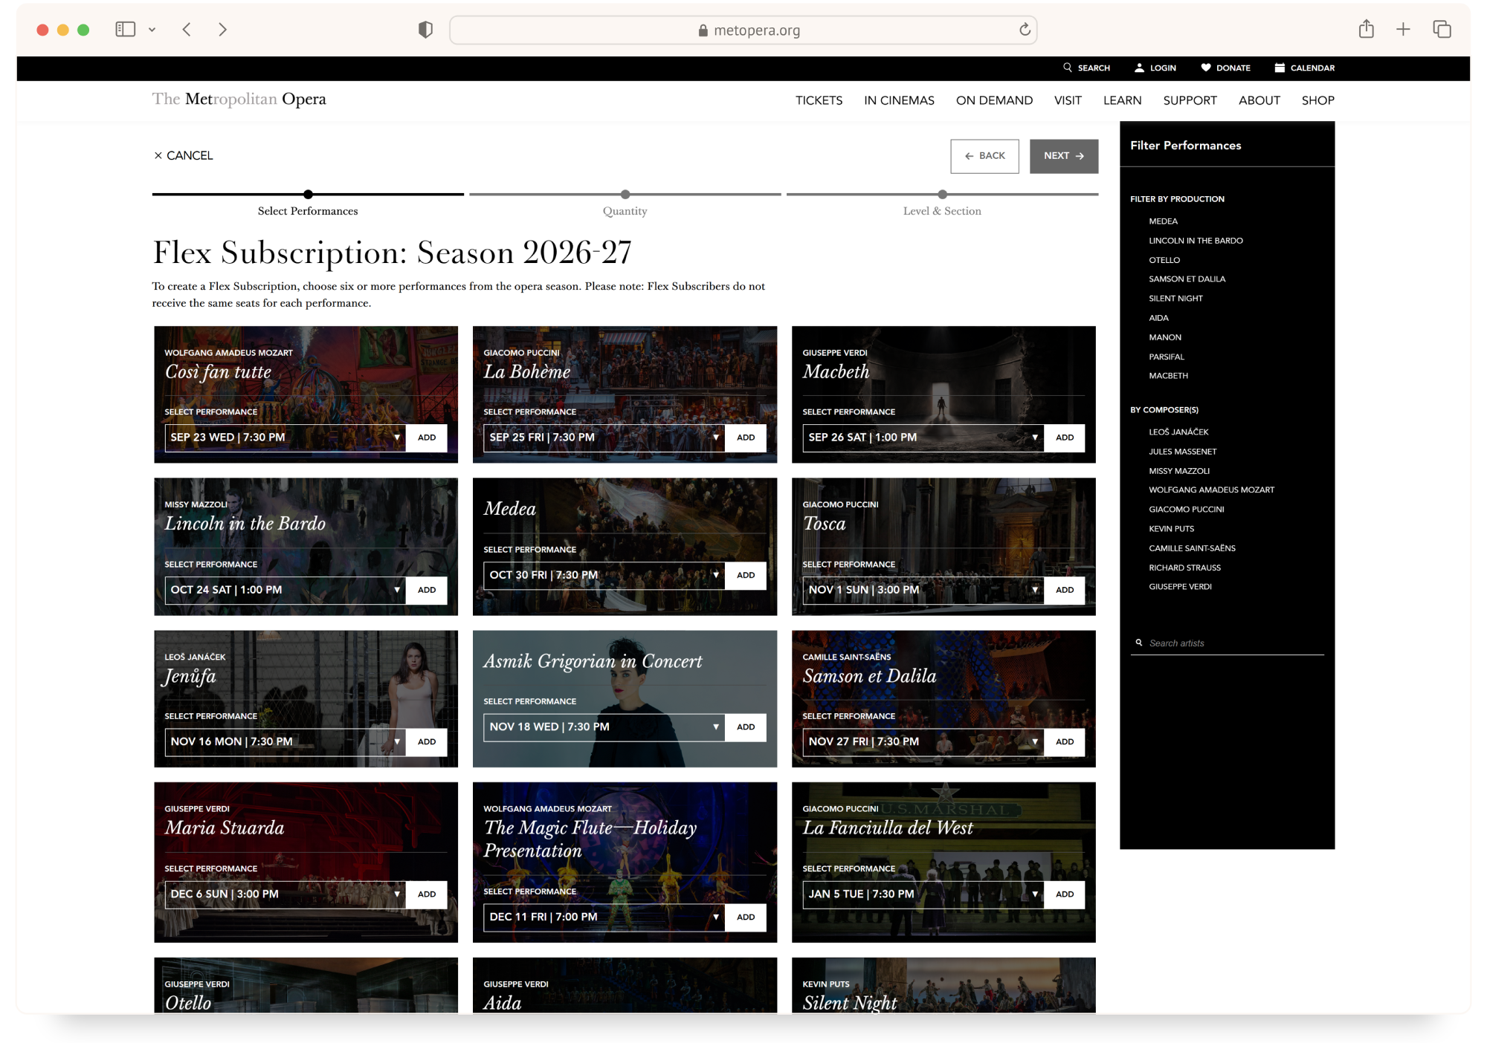Go forward with the browser forward arrow

pyautogui.click(x=222, y=30)
